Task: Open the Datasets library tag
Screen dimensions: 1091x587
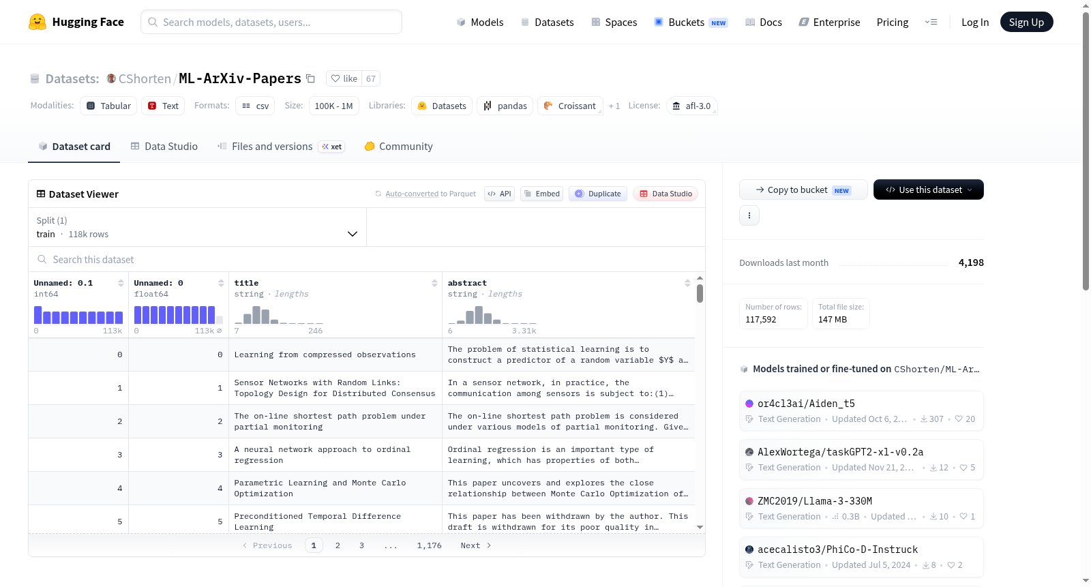Action: [442, 106]
